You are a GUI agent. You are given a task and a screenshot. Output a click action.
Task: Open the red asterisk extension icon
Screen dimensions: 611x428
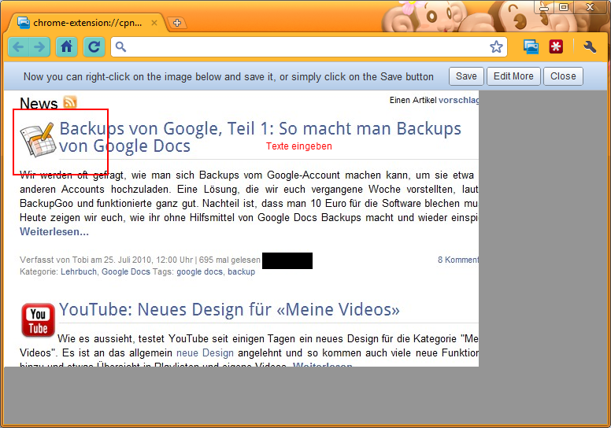[556, 47]
